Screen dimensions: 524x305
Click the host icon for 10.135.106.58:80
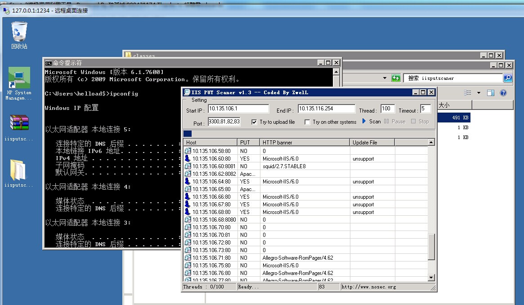(x=188, y=151)
